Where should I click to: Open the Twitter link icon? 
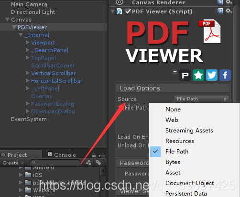click(x=212, y=75)
